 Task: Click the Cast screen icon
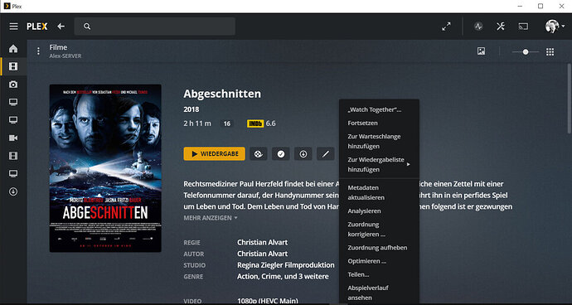tap(523, 27)
